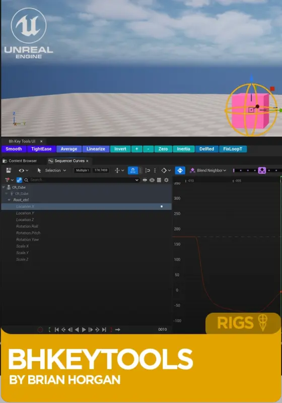
Task: Click the list view lines icon
Action: point(159,180)
